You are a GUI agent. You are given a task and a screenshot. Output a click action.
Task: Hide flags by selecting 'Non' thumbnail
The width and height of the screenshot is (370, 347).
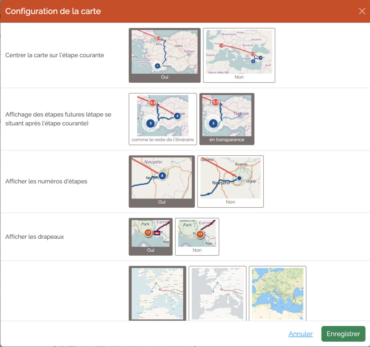[197, 237]
